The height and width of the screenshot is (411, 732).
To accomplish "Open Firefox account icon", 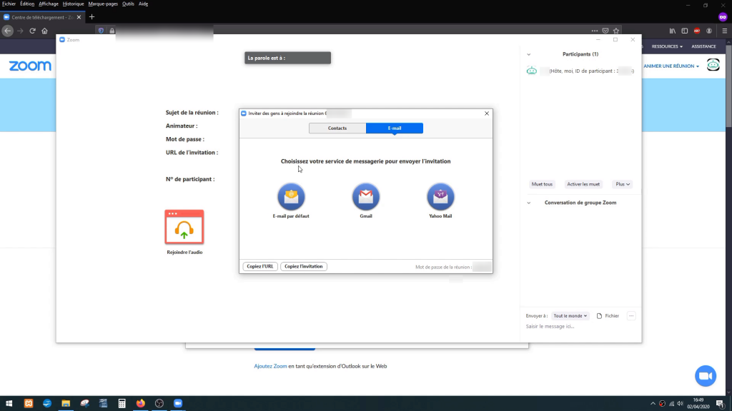I will pyautogui.click(x=708, y=31).
